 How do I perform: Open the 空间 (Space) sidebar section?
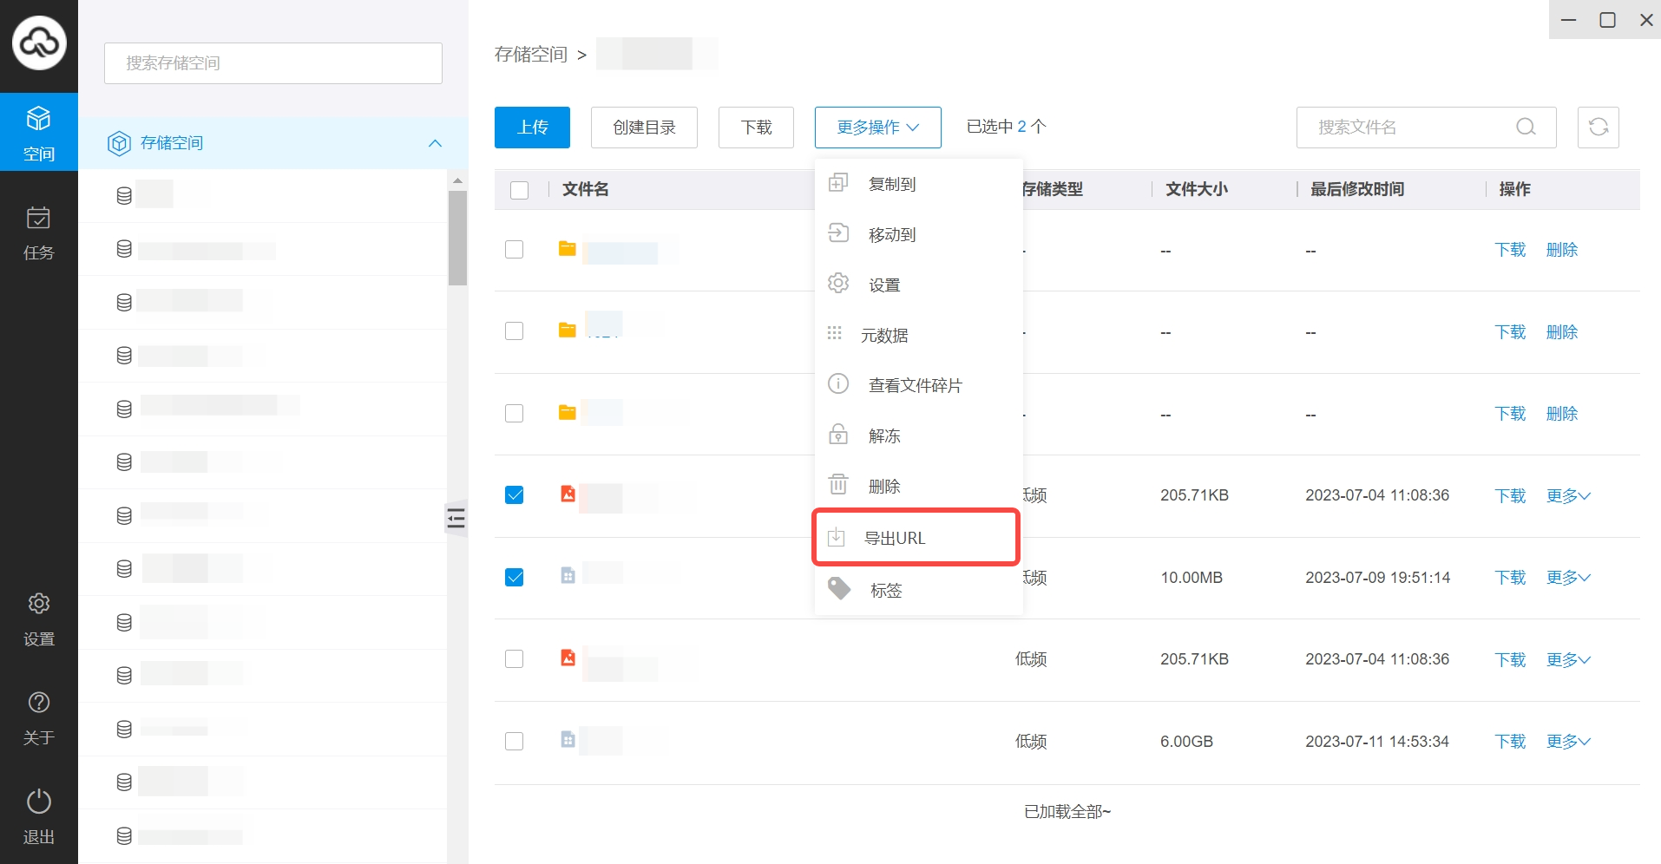[x=39, y=133]
